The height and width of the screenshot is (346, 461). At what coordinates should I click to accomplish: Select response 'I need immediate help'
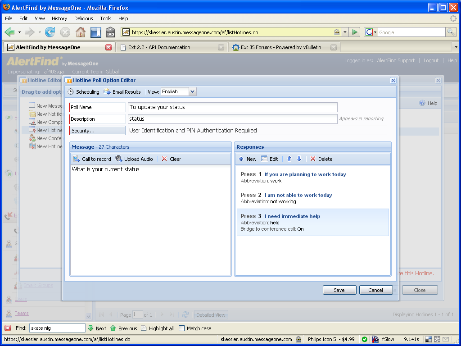pyautogui.click(x=313, y=223)
